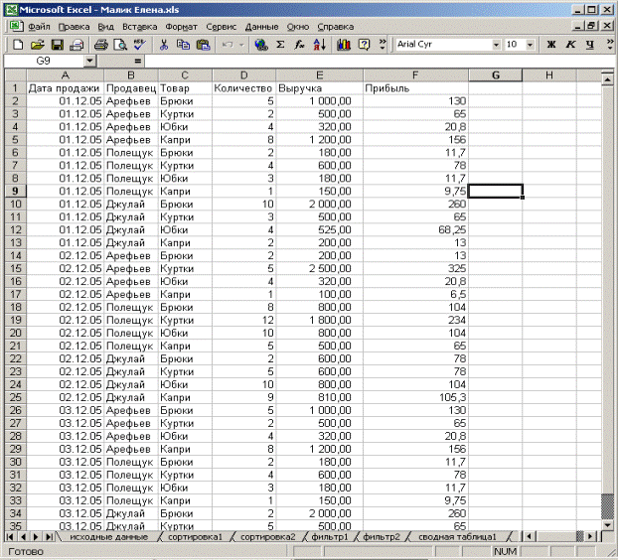This screenshot has width=618, height=560.
Task: Launch the Chart Wizard icon
Action: coord(344,45)
